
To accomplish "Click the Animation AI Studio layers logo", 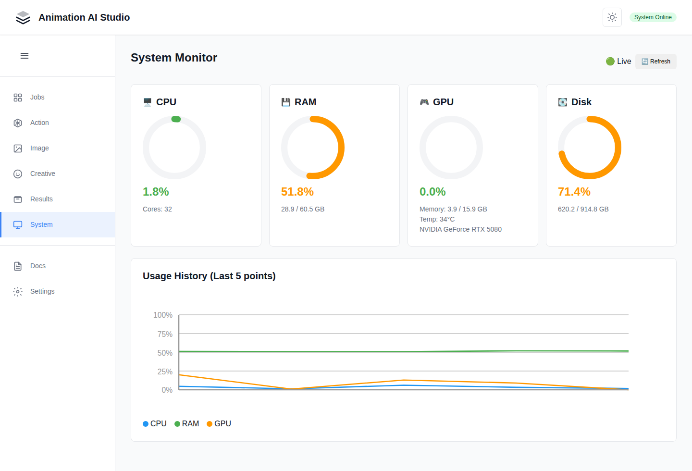I will (x=23, y=17).
